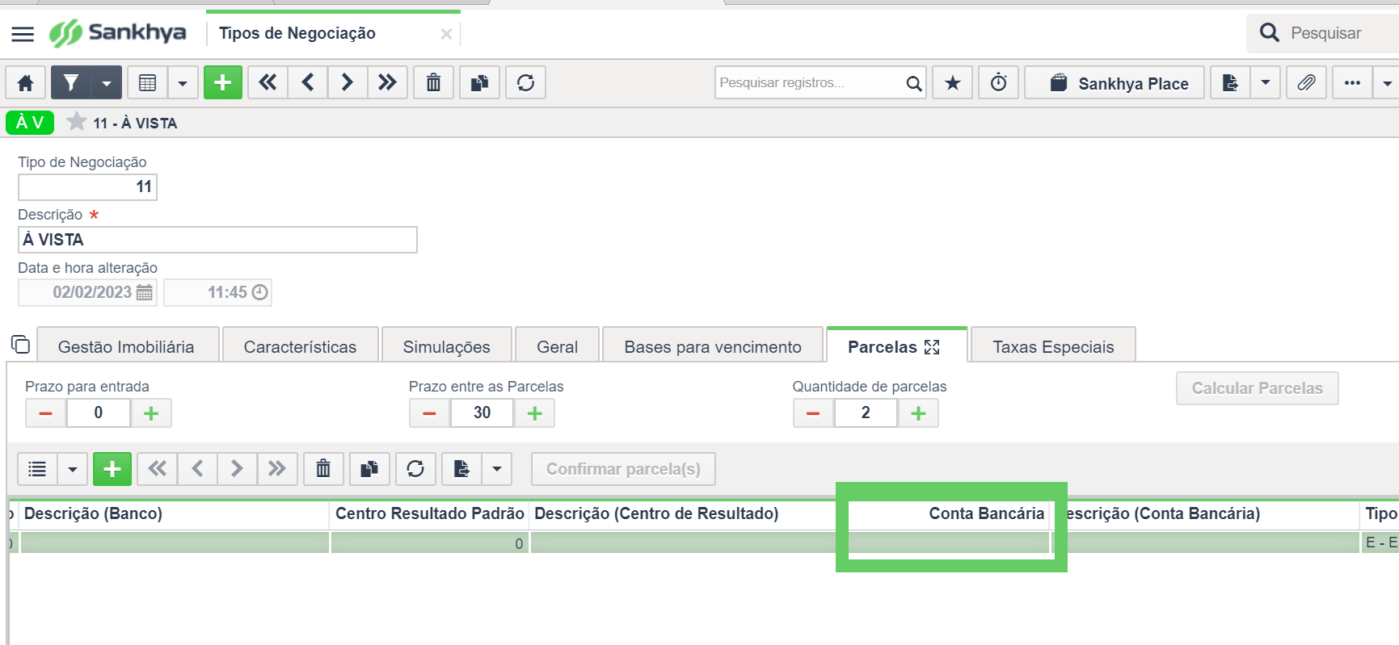Image resolution: width=1399 pixels, height=645 pixels.
Task: Switch to the Simulações tab
Action: pos(446,346)
